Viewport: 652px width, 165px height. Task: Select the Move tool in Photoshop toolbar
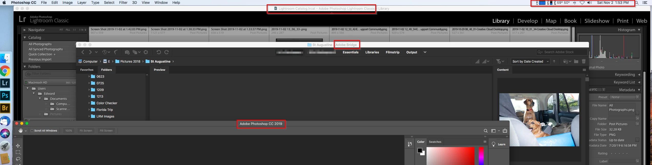pyautogui.click(x=18, y=146)
